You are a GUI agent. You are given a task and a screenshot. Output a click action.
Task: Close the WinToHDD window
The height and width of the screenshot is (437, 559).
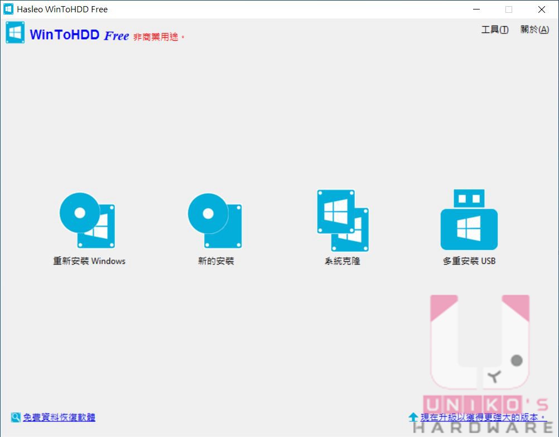[x=542, y=9]
